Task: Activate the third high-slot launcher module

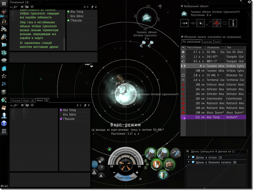Action: click(175, 153)
